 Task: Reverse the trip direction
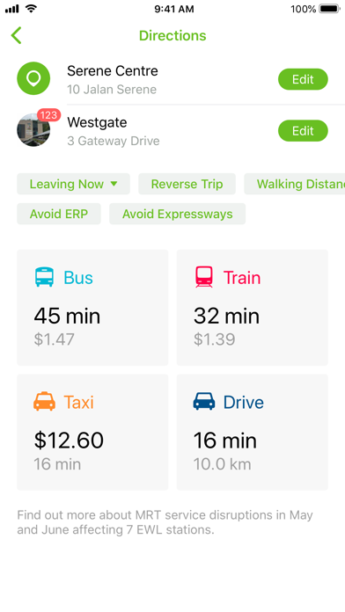click(x=187, y=184)
